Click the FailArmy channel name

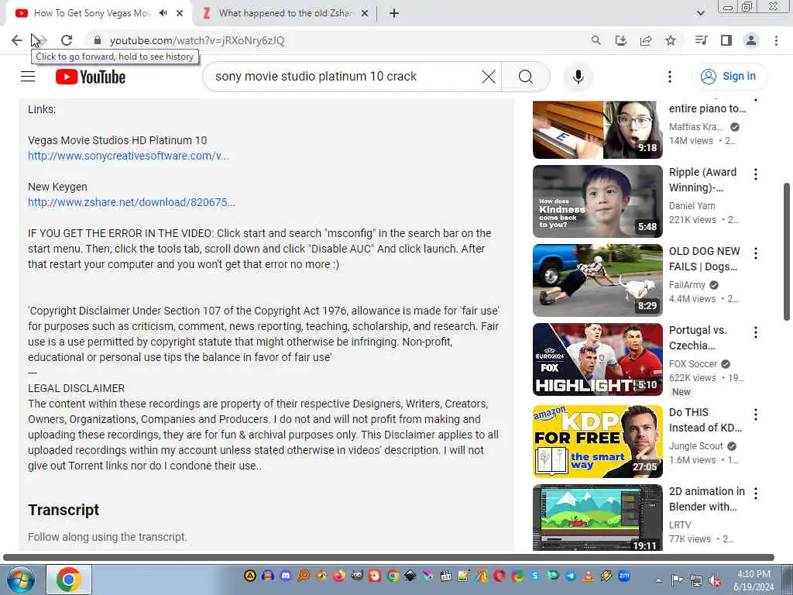coord(687,285)
